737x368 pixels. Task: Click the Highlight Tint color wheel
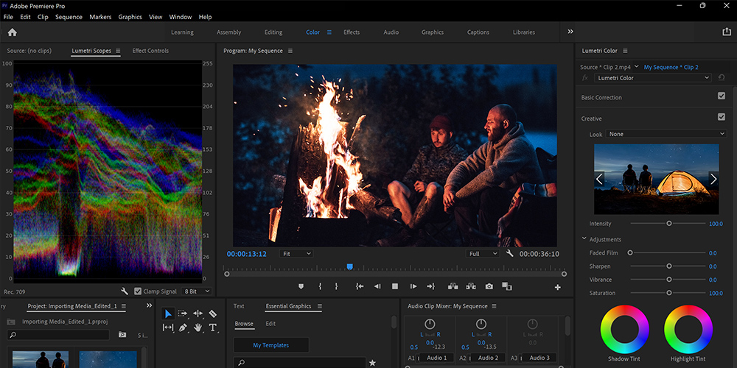click(688, 328)
